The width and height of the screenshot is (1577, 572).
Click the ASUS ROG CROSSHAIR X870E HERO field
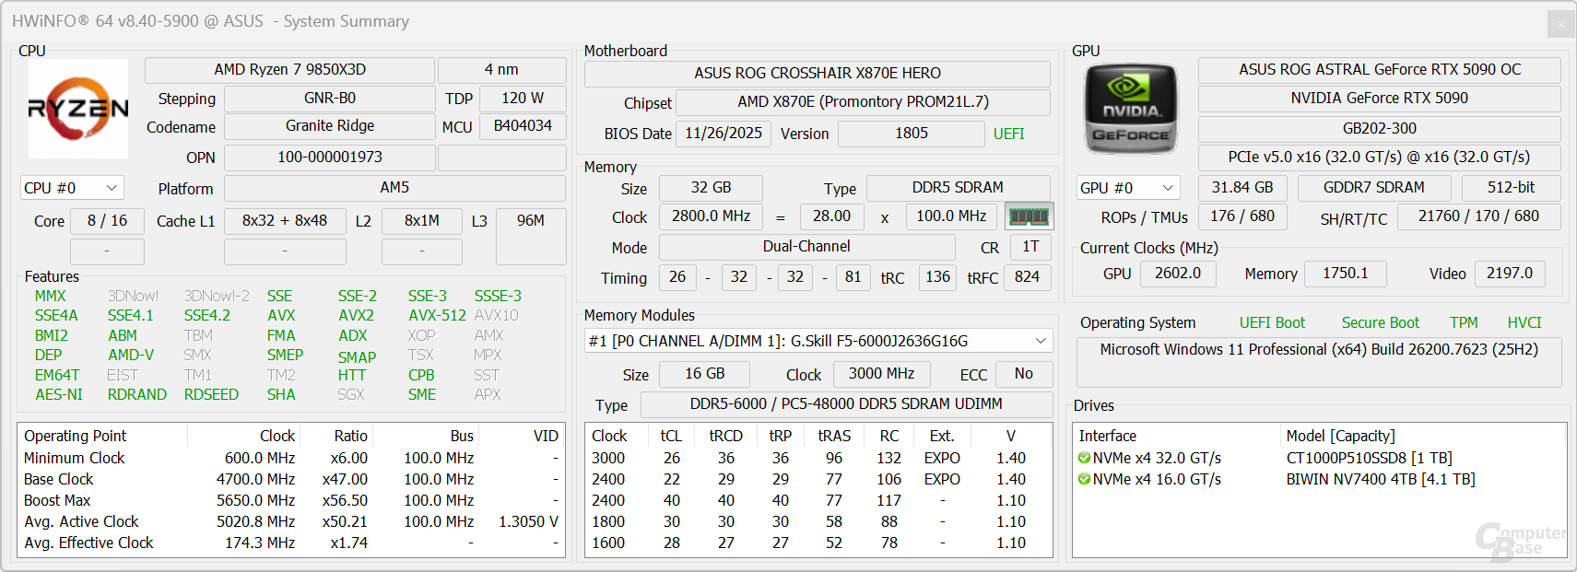pos(817,74)
